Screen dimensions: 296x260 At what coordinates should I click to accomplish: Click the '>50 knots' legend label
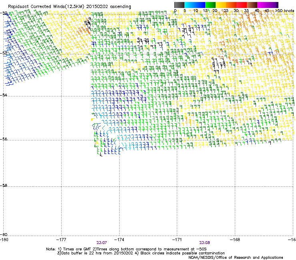click(x=284, y=10)
